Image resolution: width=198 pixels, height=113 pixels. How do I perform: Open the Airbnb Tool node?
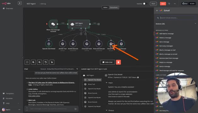click(63, 44)
